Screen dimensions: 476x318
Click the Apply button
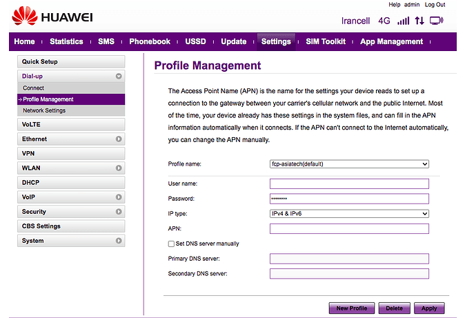[x=429, y=308]
